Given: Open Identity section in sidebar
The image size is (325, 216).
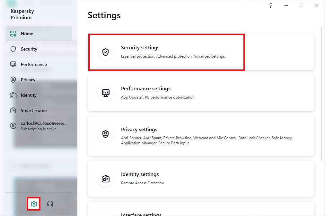Looking at the screenshot, I should [x=29, y=95].
